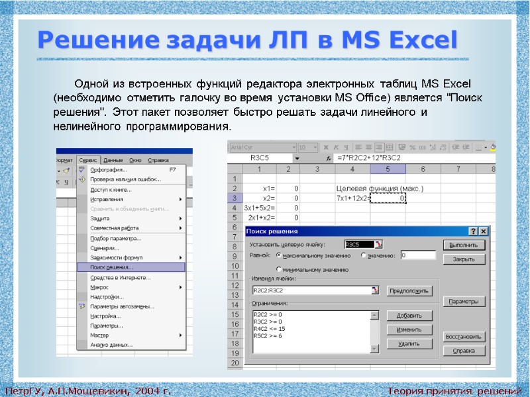Select the 'максимальному значению' radio button

(x=279, y=255)
